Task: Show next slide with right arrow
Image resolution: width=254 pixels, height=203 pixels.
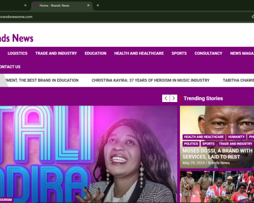Action: pos(174,98)
